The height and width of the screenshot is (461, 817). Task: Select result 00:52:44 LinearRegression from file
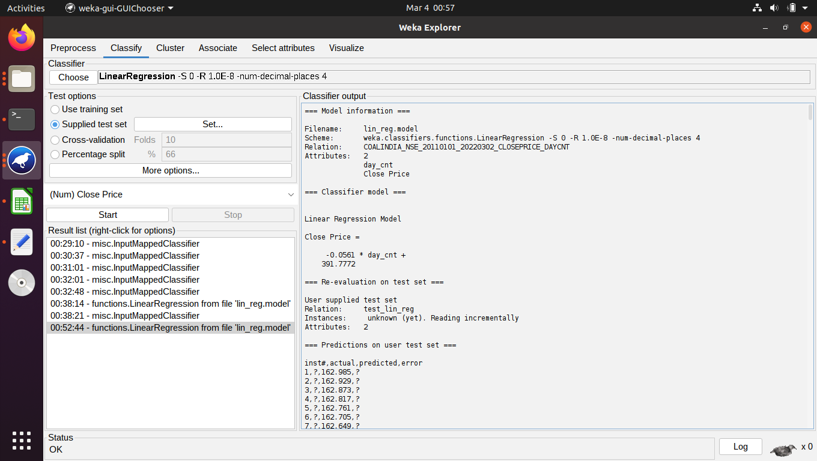[171, 328]
